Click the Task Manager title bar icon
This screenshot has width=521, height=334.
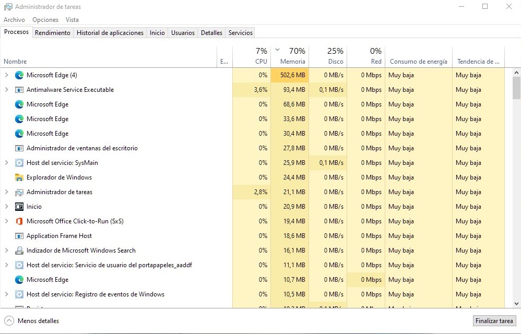[x=8, y=7]
